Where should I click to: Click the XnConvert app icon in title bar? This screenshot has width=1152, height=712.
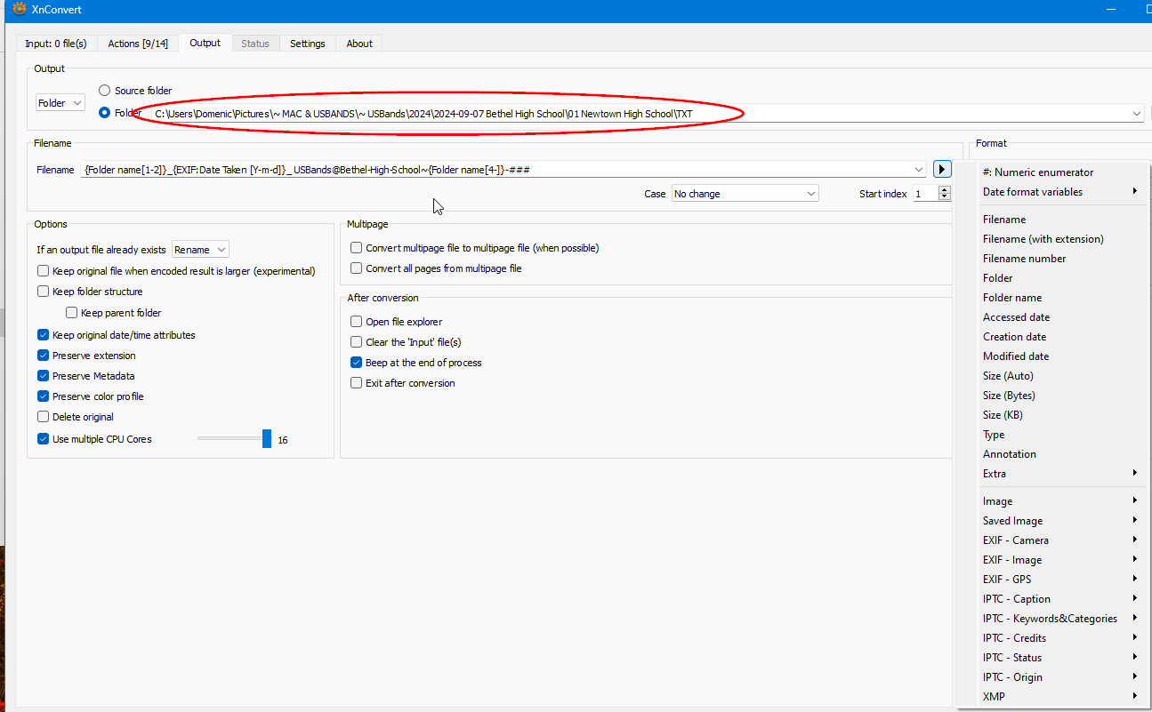(19, 10)
